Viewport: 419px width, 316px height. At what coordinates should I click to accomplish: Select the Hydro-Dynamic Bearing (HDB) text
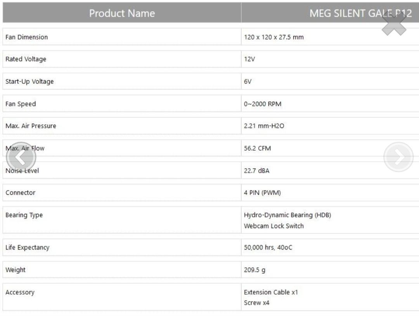(287, 215)
